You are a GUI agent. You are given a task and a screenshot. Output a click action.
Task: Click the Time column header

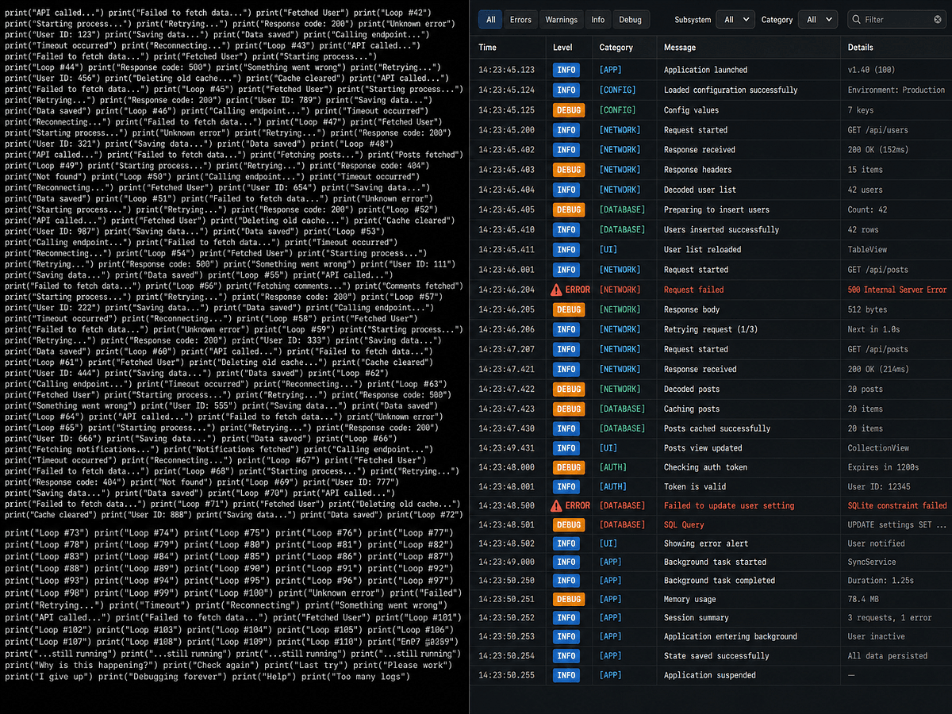click(x=488, y=47)
